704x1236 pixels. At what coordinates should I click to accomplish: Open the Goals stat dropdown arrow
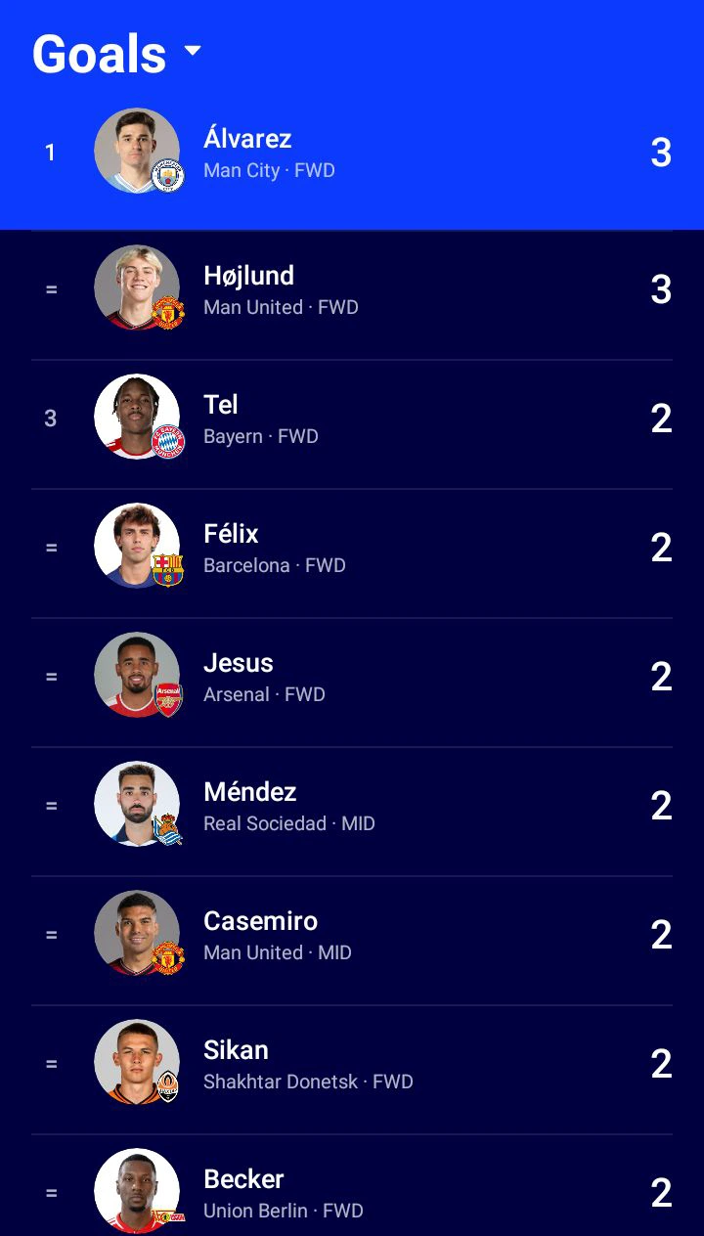tap(193, 51)
